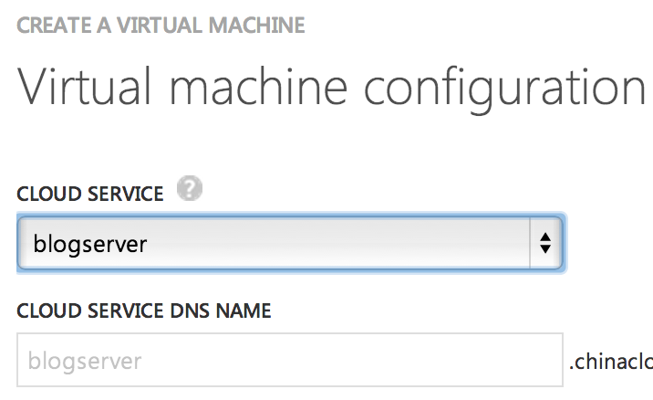This screenshot has width=653, height=400.
Task: Click the "CREATE A VIRTUAL MACHINE" header
Action: [161, 24]
